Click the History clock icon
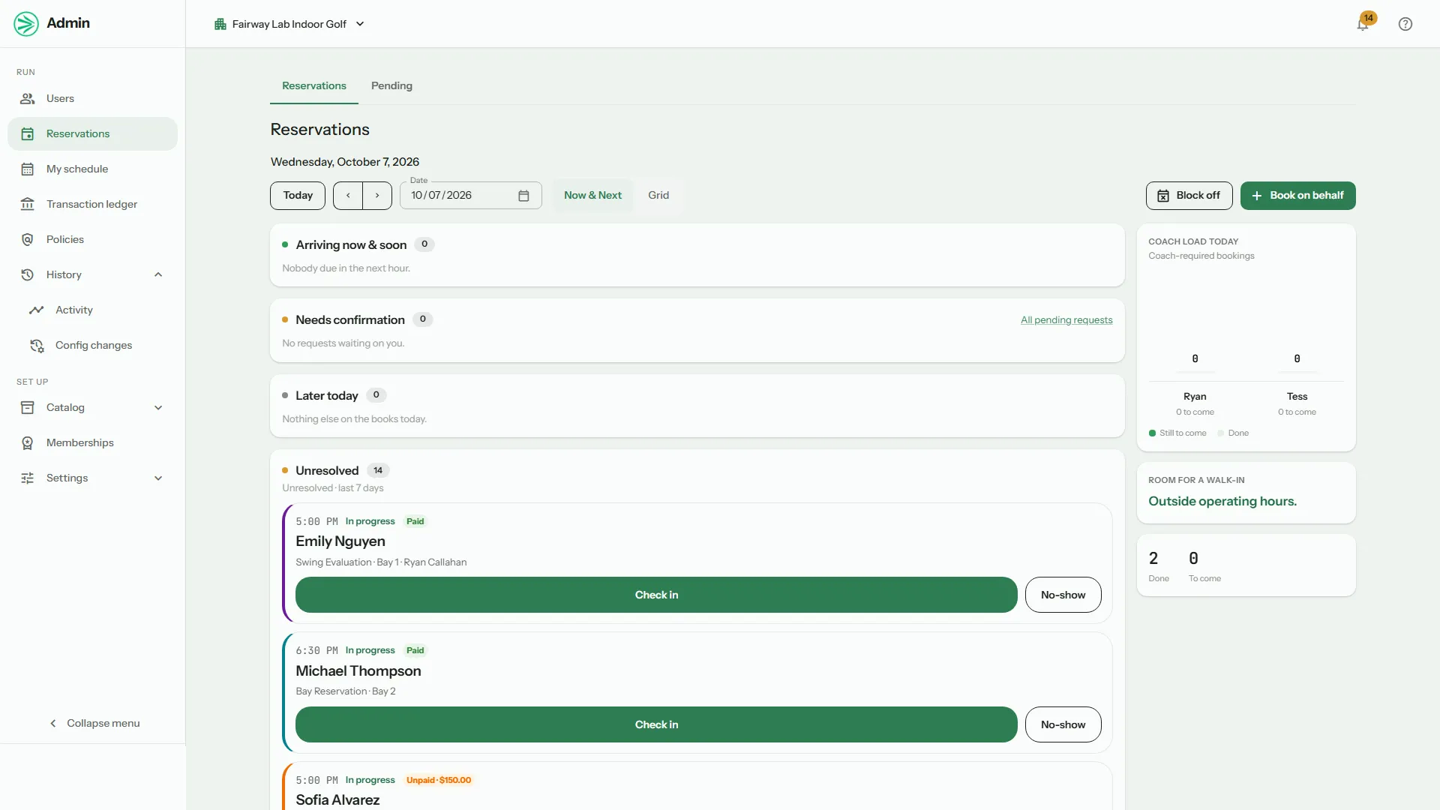 point(28,274)
